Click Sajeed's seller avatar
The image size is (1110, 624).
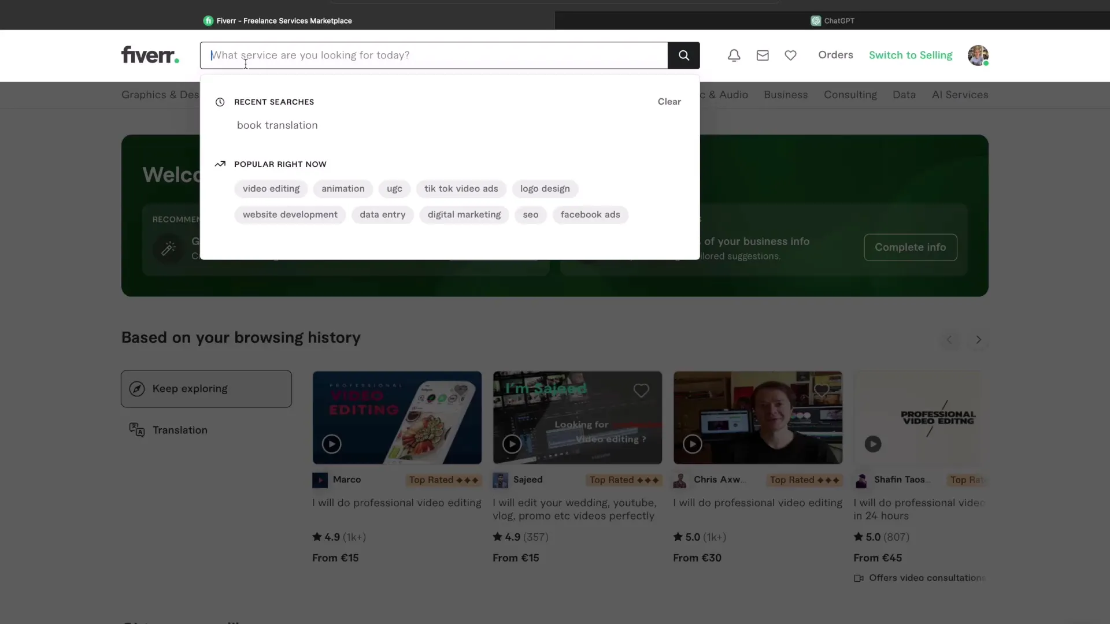pos(500,480)
